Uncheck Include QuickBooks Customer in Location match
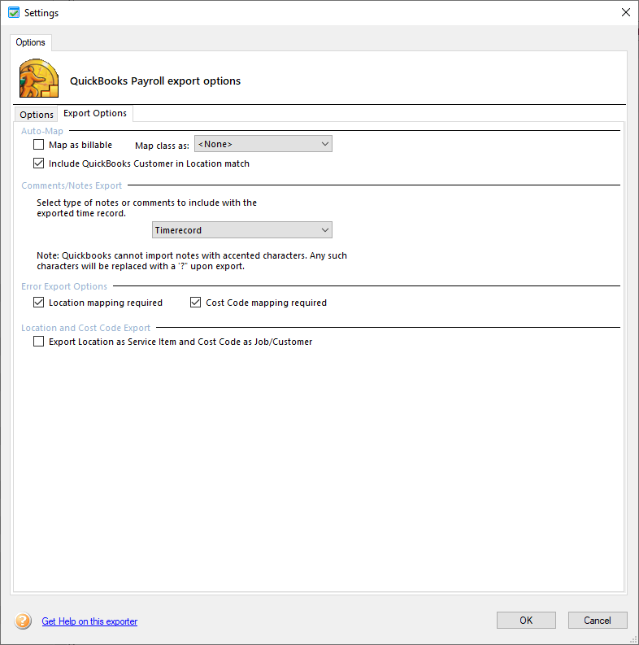The image size is (639, 645). [39, 163]
